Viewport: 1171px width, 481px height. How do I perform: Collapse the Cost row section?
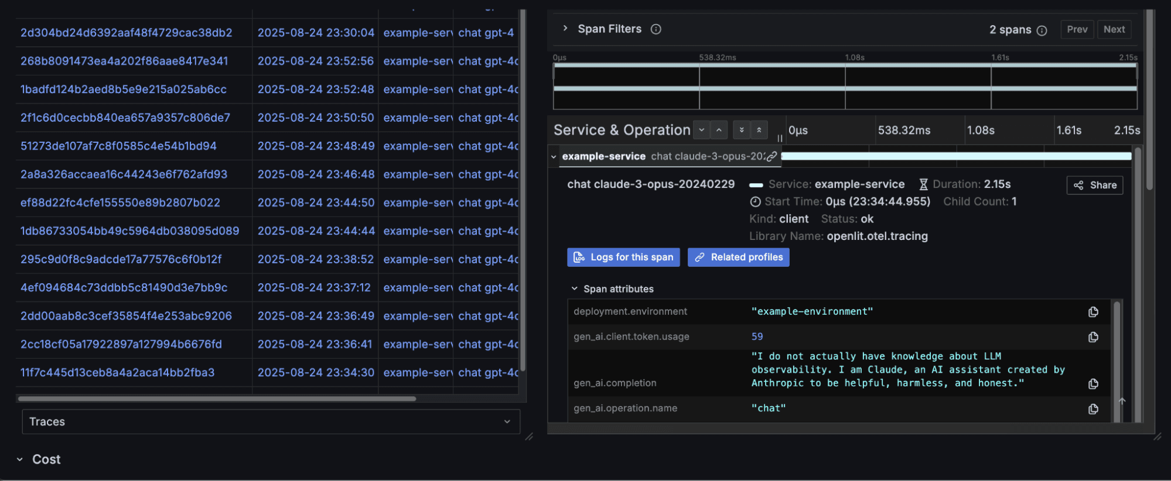20,460
